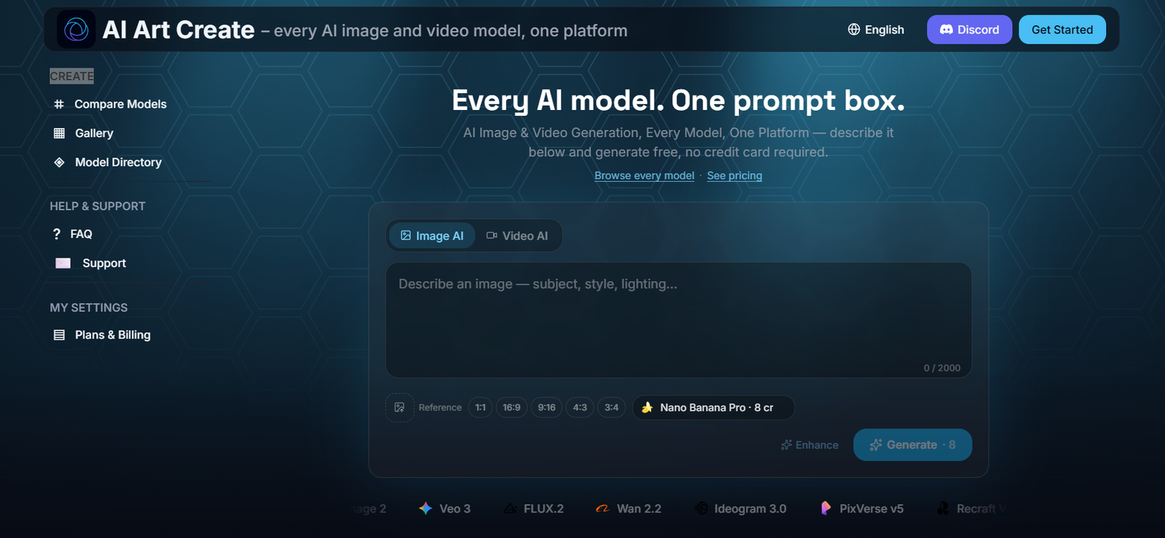1165x538 pixels.
Task: Click the 0 / 2000 character counter
Action: 942,368
